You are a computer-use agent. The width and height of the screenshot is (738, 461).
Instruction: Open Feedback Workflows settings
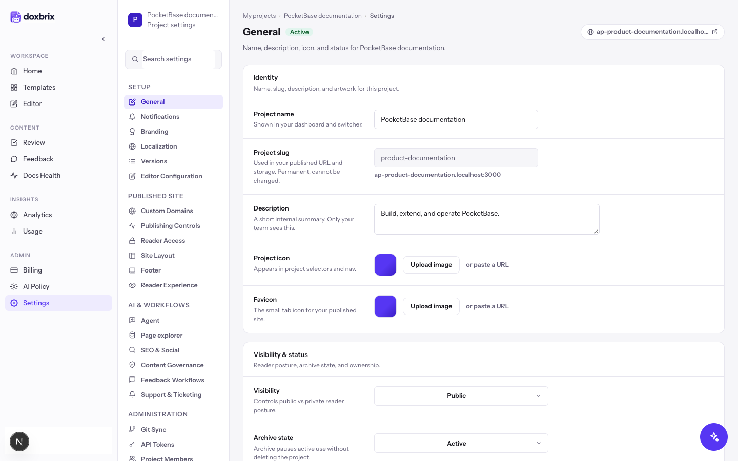coord(173,380)
